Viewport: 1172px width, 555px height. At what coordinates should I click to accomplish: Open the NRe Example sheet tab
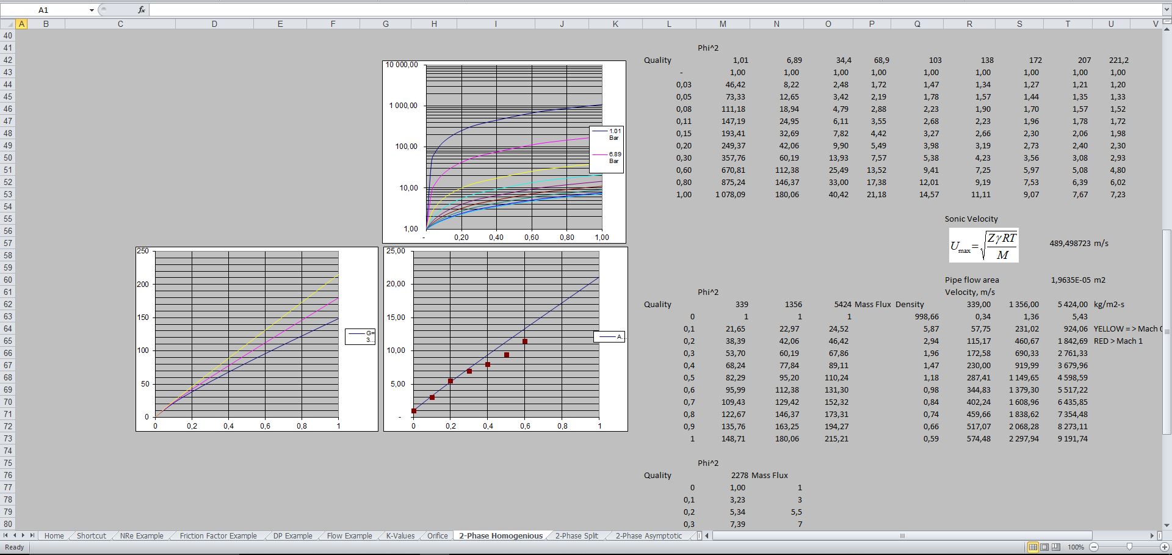142,535
